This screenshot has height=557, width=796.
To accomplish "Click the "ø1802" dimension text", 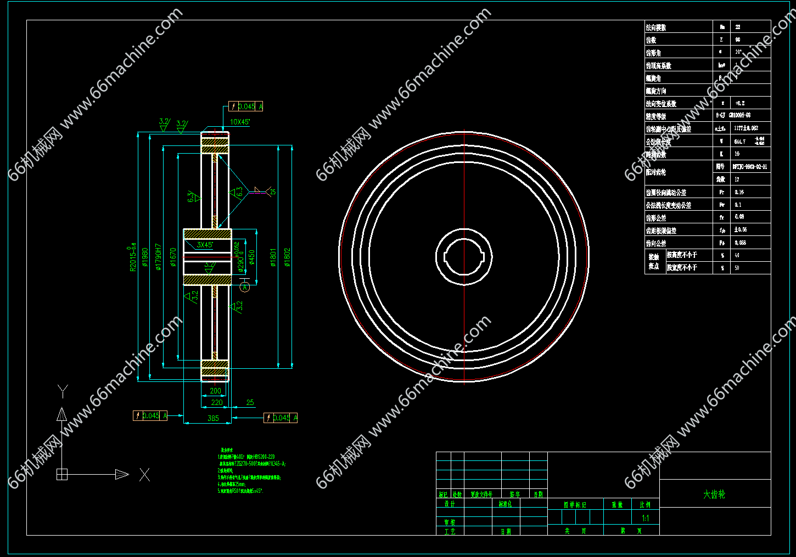I will click(287, 257).
